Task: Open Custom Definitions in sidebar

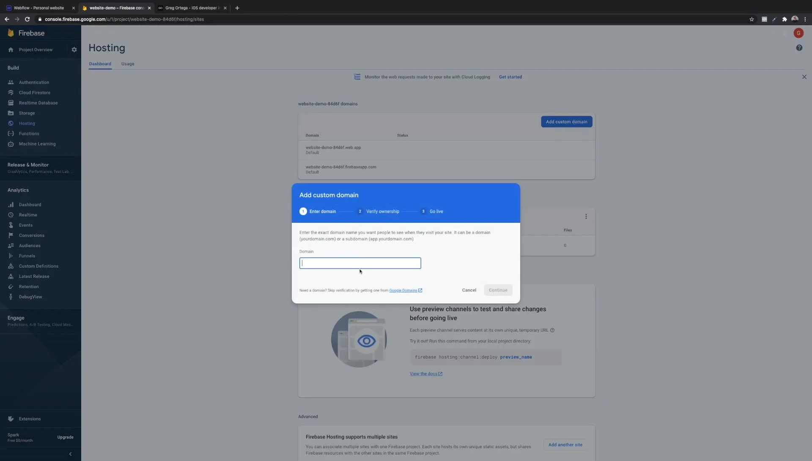Action: 38,266
